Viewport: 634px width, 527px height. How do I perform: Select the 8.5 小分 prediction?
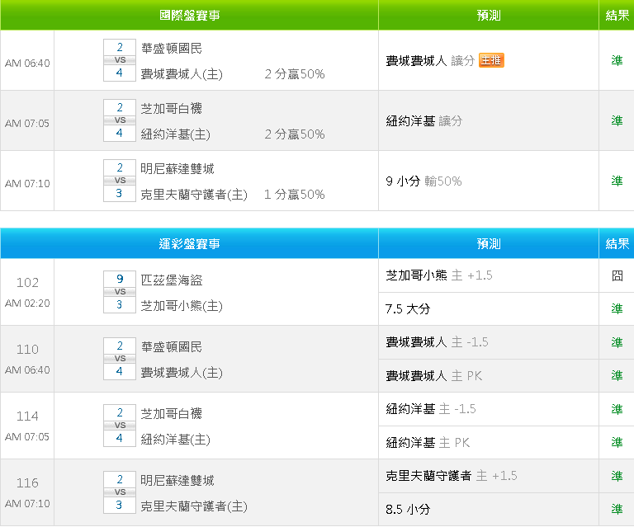point(408,509)
